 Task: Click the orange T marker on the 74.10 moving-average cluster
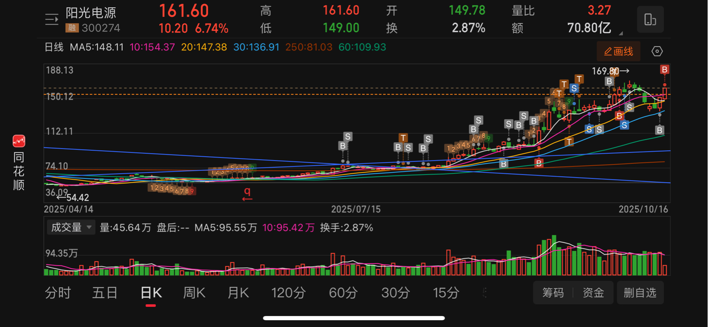pyautogui.click(x=403, y=138)
